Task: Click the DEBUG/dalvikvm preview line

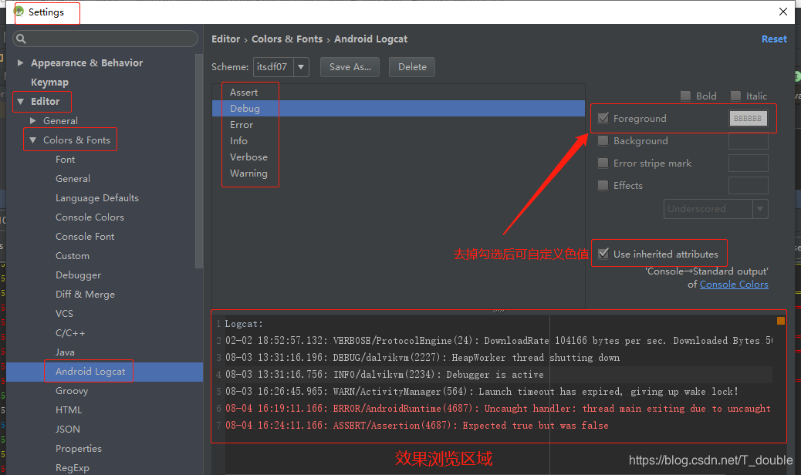Action: (x=422, y=358)
